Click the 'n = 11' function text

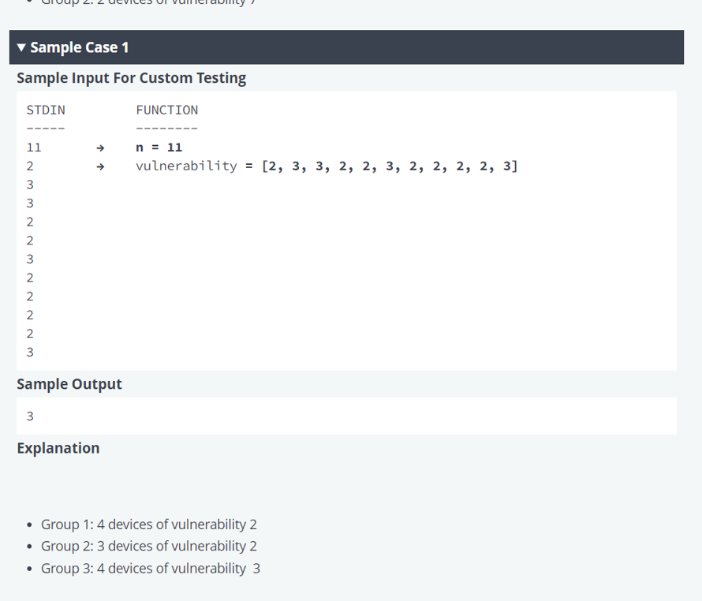159,147
